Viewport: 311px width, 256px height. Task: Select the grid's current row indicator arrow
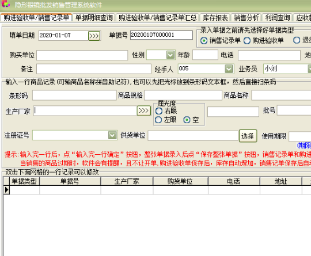point(6,190)
